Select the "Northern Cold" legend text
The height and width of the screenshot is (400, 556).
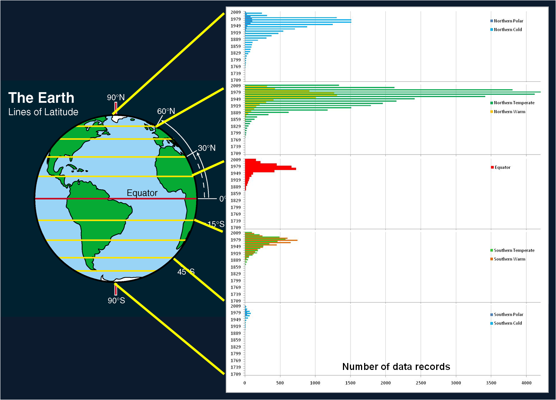point(508,30)
